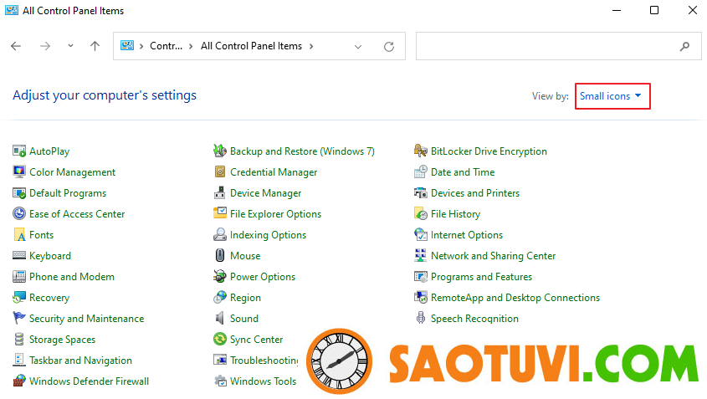Viewport: 707px width, 399px height.
Task: Open the Network and Sharing Center link
Action: pos(494,256)
